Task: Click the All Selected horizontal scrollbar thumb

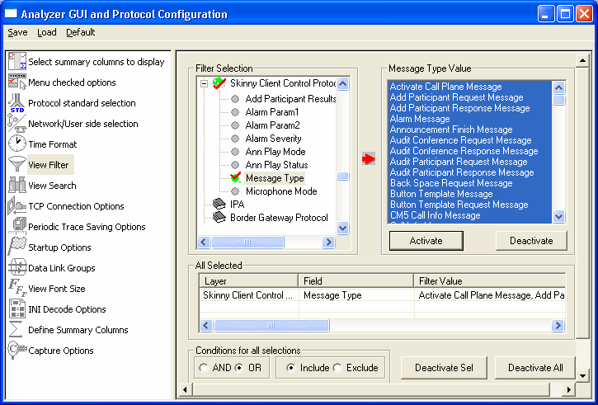Action: tap(271, 325)
